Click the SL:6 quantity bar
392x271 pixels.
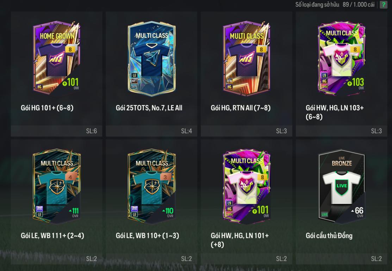(56, 131)
